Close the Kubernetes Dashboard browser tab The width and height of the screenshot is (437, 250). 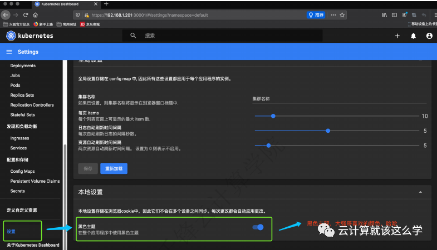[96, 4]
